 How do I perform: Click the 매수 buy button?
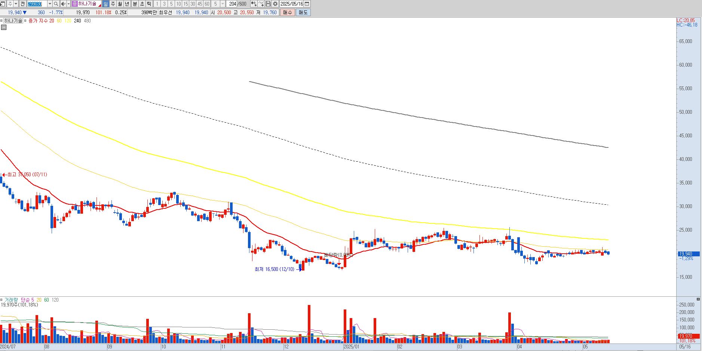point(288,12)
